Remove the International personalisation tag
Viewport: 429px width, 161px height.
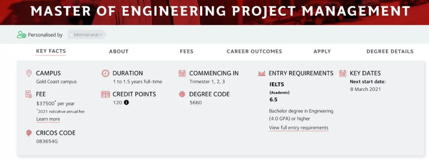point(100,35)
